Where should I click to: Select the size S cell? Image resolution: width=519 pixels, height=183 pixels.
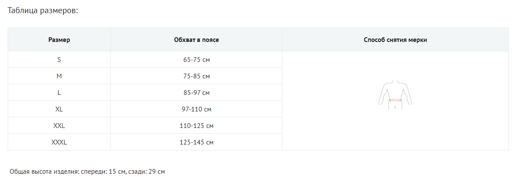[59, 60]
